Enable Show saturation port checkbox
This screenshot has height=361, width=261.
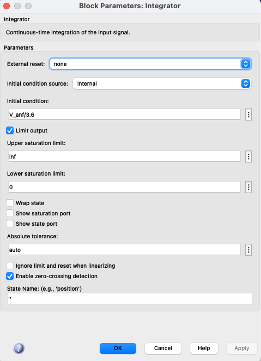(10, 213)
